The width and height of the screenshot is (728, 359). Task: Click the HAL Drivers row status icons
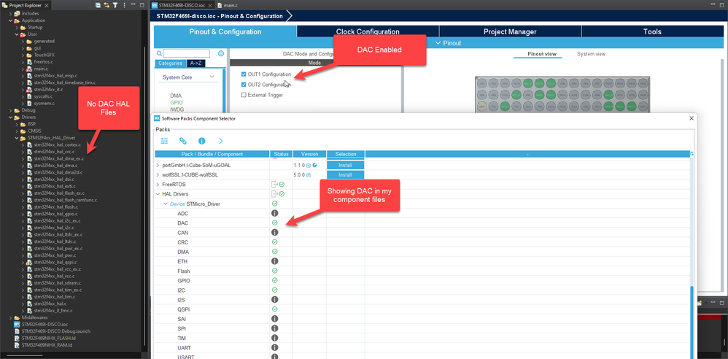click(x=278, y=193)
